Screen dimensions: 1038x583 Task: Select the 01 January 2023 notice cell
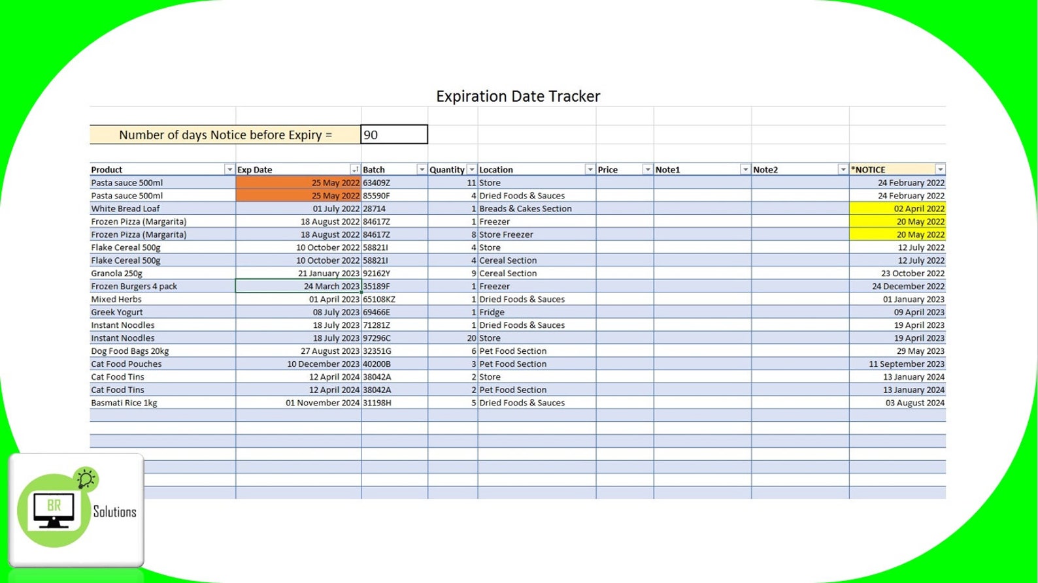coord(897,300)
